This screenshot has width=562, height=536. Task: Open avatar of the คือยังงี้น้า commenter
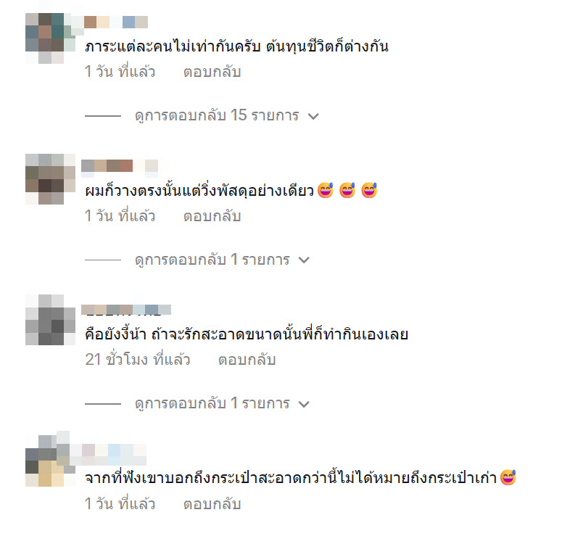(50, 320)
